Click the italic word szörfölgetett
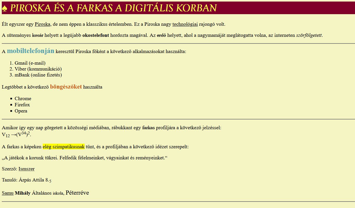This screenshot has height=208, width=355. (309, 35)
